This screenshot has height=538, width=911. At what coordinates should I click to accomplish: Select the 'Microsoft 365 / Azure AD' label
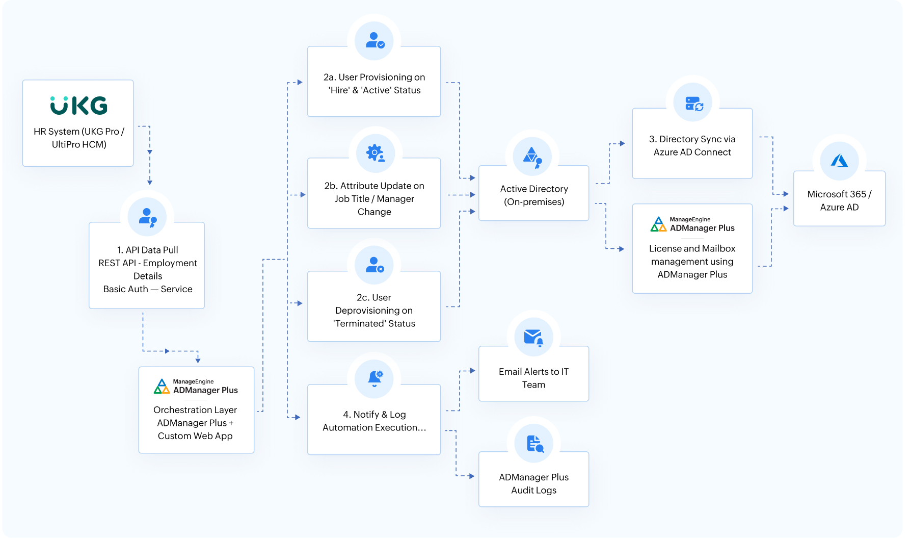840,201
